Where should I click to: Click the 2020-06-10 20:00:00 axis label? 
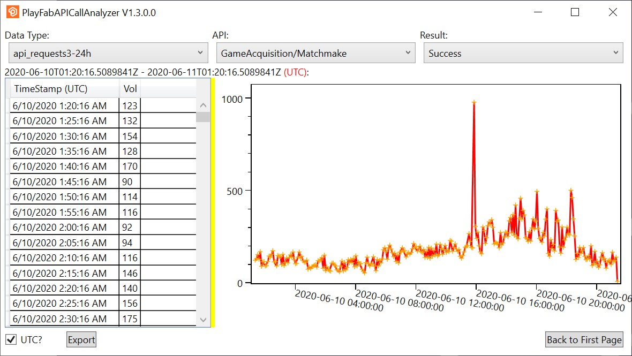click(x=581, y=300)
